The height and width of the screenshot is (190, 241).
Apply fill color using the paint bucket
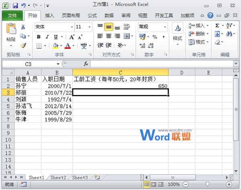pyautogui.click(x=55, y=46)
